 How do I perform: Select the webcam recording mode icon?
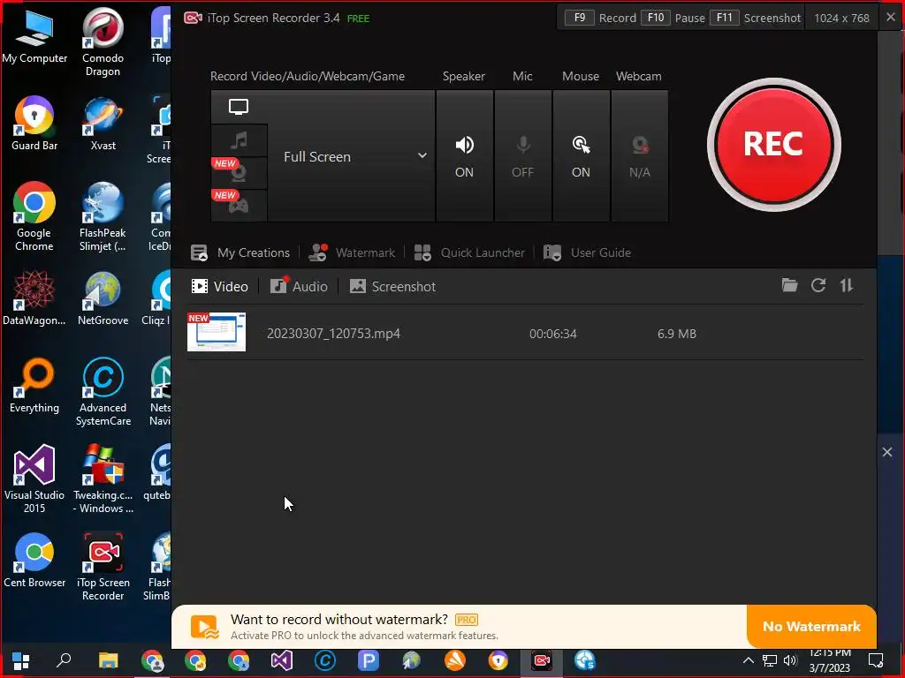click(x=239, y=173)
